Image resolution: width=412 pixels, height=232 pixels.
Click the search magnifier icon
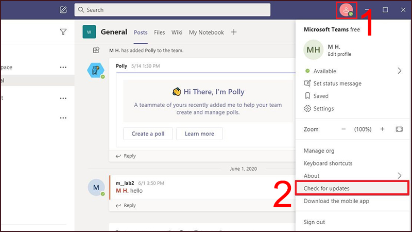click(81, 10)
